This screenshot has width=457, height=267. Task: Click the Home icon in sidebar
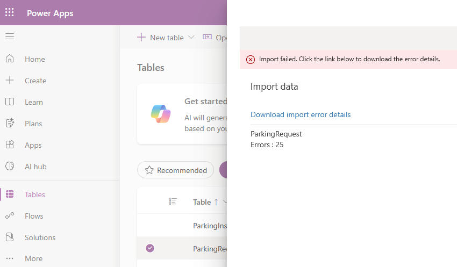point(10,59)
